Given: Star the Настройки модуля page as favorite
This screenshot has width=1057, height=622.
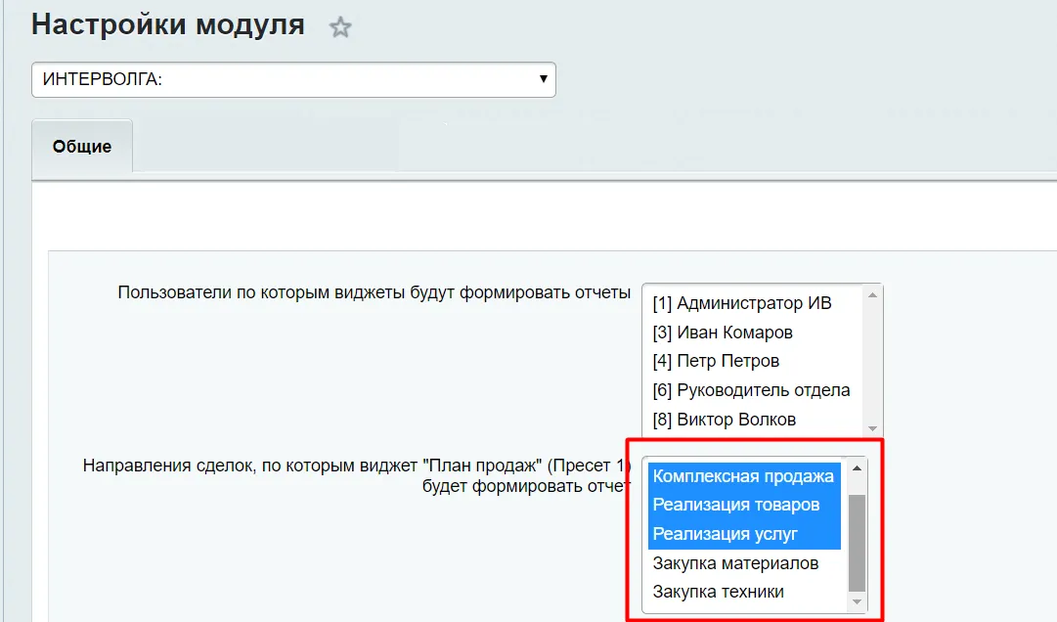Looking at the screenshot, I should 339,27.
